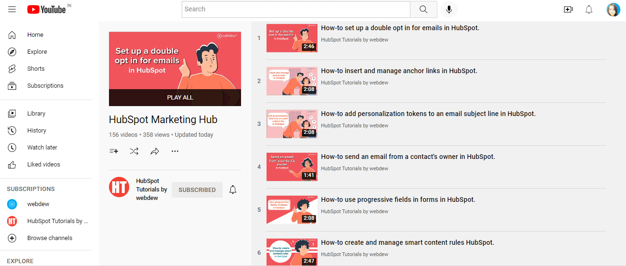Open 'How-to add personalization tokens' video title
Viewport: 626px width, 266px height.
click(428, 114)
